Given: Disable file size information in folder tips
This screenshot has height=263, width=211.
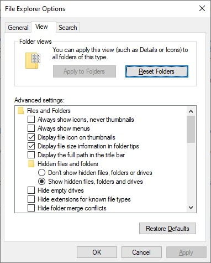Looking at the screenshot, I should (31, 146).
